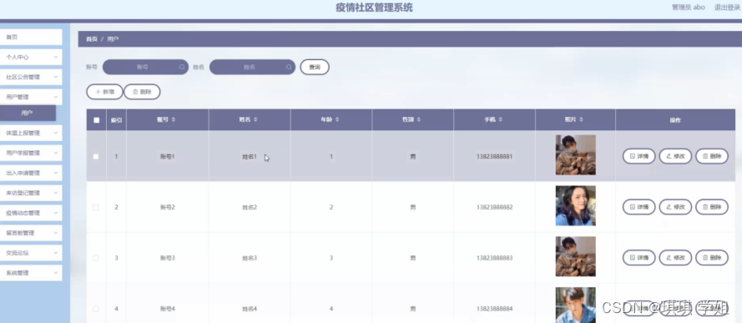The height and width of the screenshot is (323, 742).
Task: Click phone number 13823888884
Action: [x=494, y=309]
